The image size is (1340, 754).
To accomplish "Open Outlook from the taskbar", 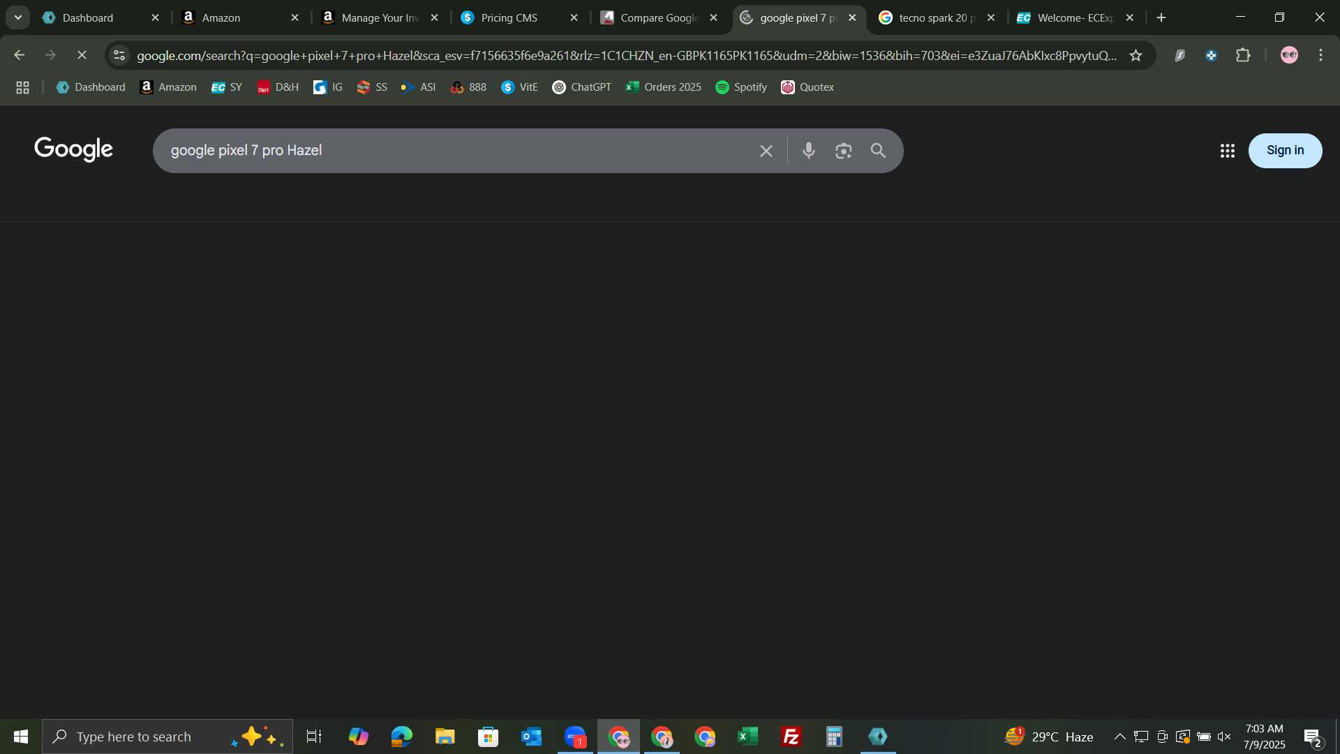I will pyautogui.click(x=532, y=737).
